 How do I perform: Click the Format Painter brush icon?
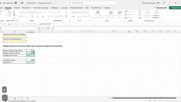pyautogui.click(x=14, y=18)
